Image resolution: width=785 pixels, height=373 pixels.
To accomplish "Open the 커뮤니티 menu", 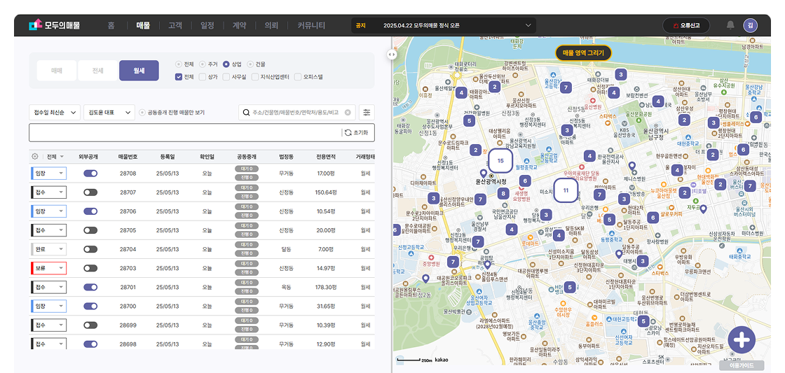I will tap(311, 25).
